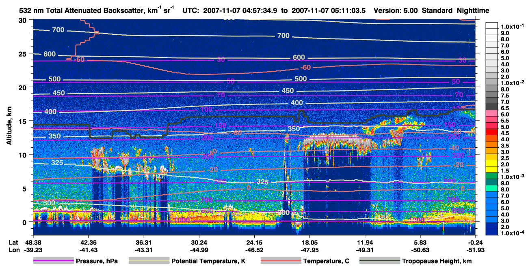Click latitude value 36.31
The height and width of the screenshot is (270, 528).
143,242
